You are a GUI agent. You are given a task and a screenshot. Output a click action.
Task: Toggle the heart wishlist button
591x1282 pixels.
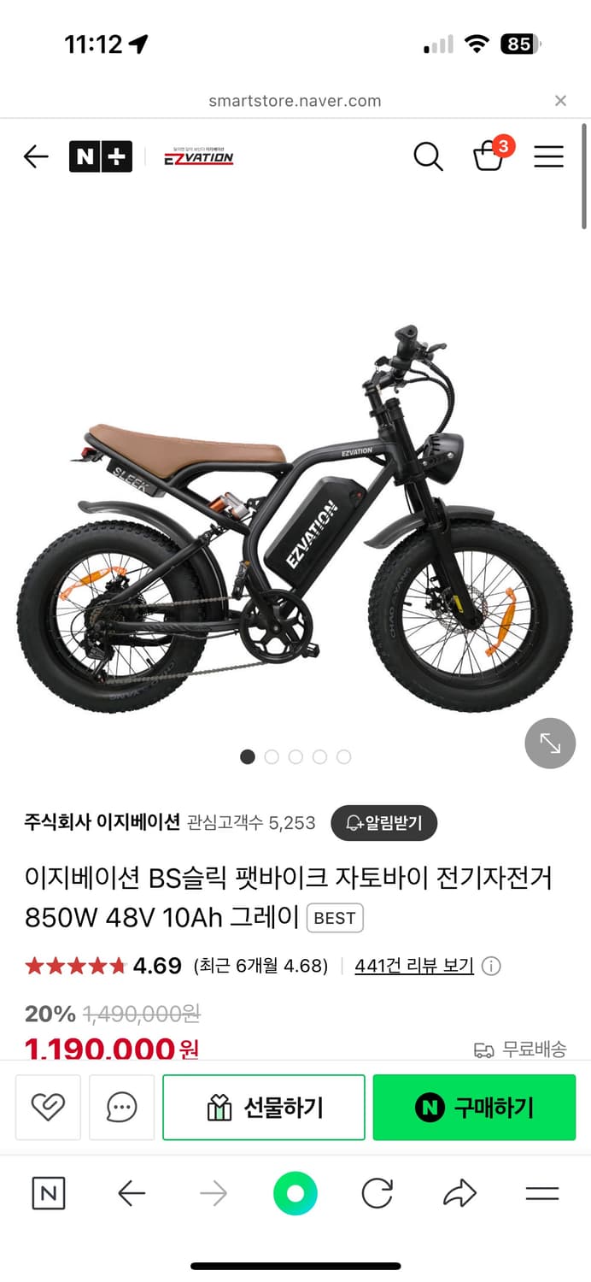coord(48,1108)
